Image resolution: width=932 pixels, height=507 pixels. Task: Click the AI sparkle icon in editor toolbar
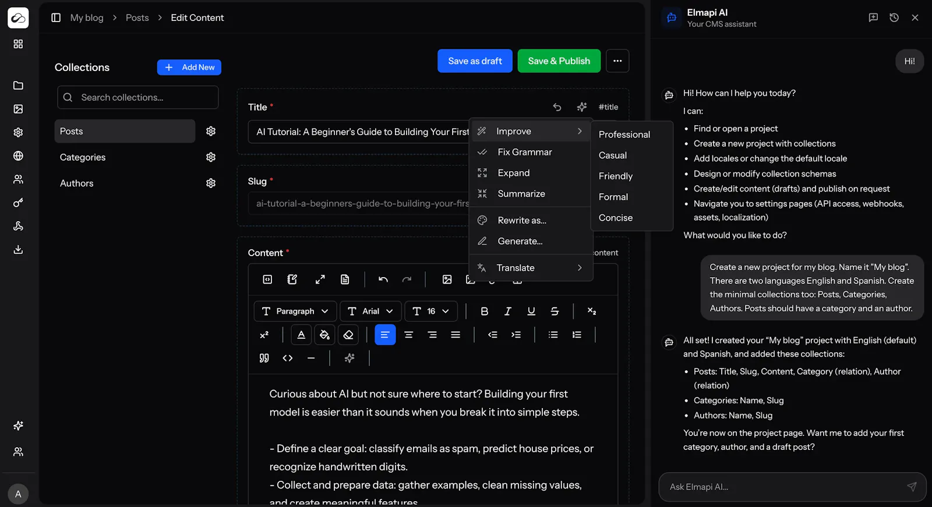coord(349,358)
